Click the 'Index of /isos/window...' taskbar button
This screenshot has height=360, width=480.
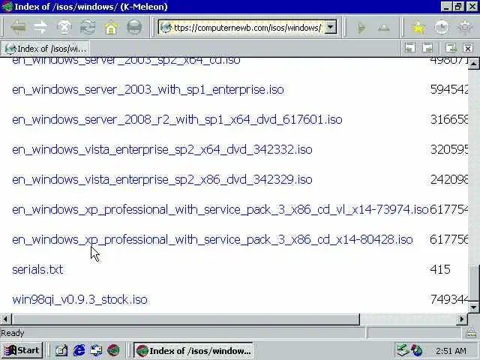click(193, 350)
